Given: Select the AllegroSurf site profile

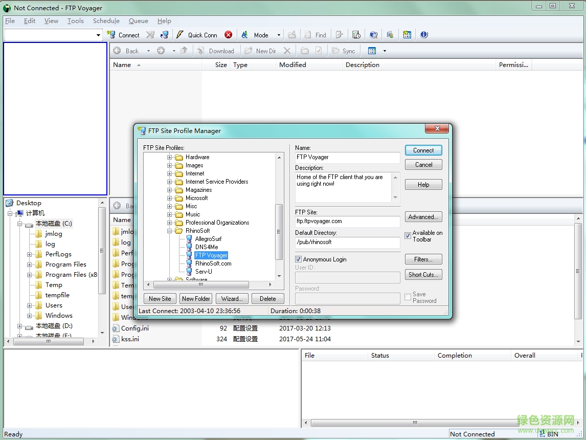Looking at the screenshot, I should tap(208, 239).
